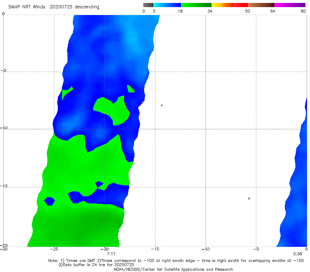Click the magenta 64-80 colorbar segment
The width and height of the screenshot is (310, 272).
pyautogui.click(x=290, y=5)
